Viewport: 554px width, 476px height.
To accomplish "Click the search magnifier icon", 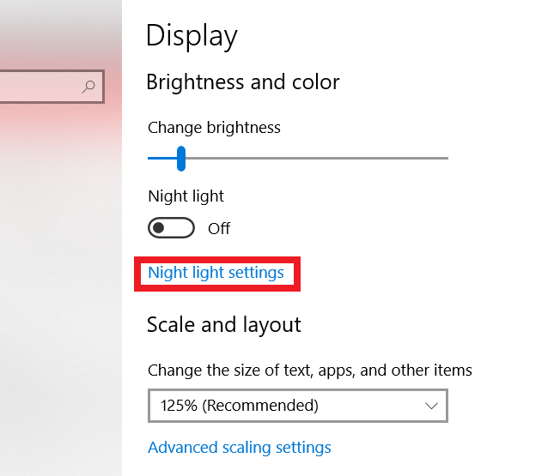I will point(88,86).
